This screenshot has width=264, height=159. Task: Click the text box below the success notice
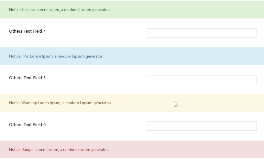click(202, 33)
